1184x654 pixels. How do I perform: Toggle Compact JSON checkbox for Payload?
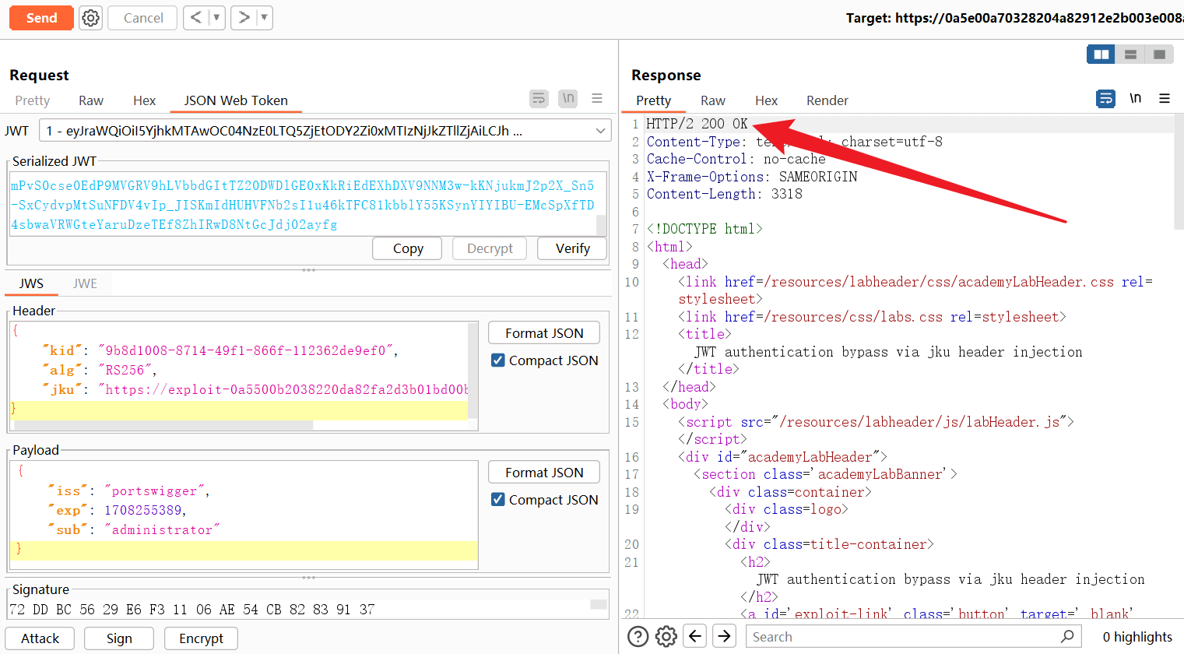coord(498,500)
